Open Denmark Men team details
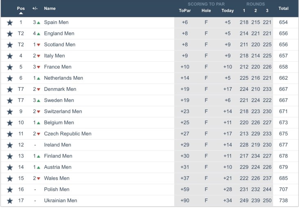The image size is (299, 208). (60, 89)
